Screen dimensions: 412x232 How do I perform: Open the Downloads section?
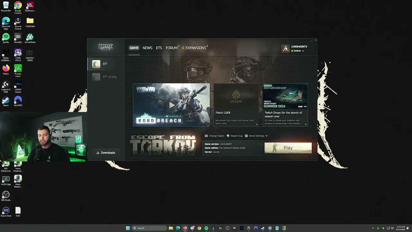[106, 153]
